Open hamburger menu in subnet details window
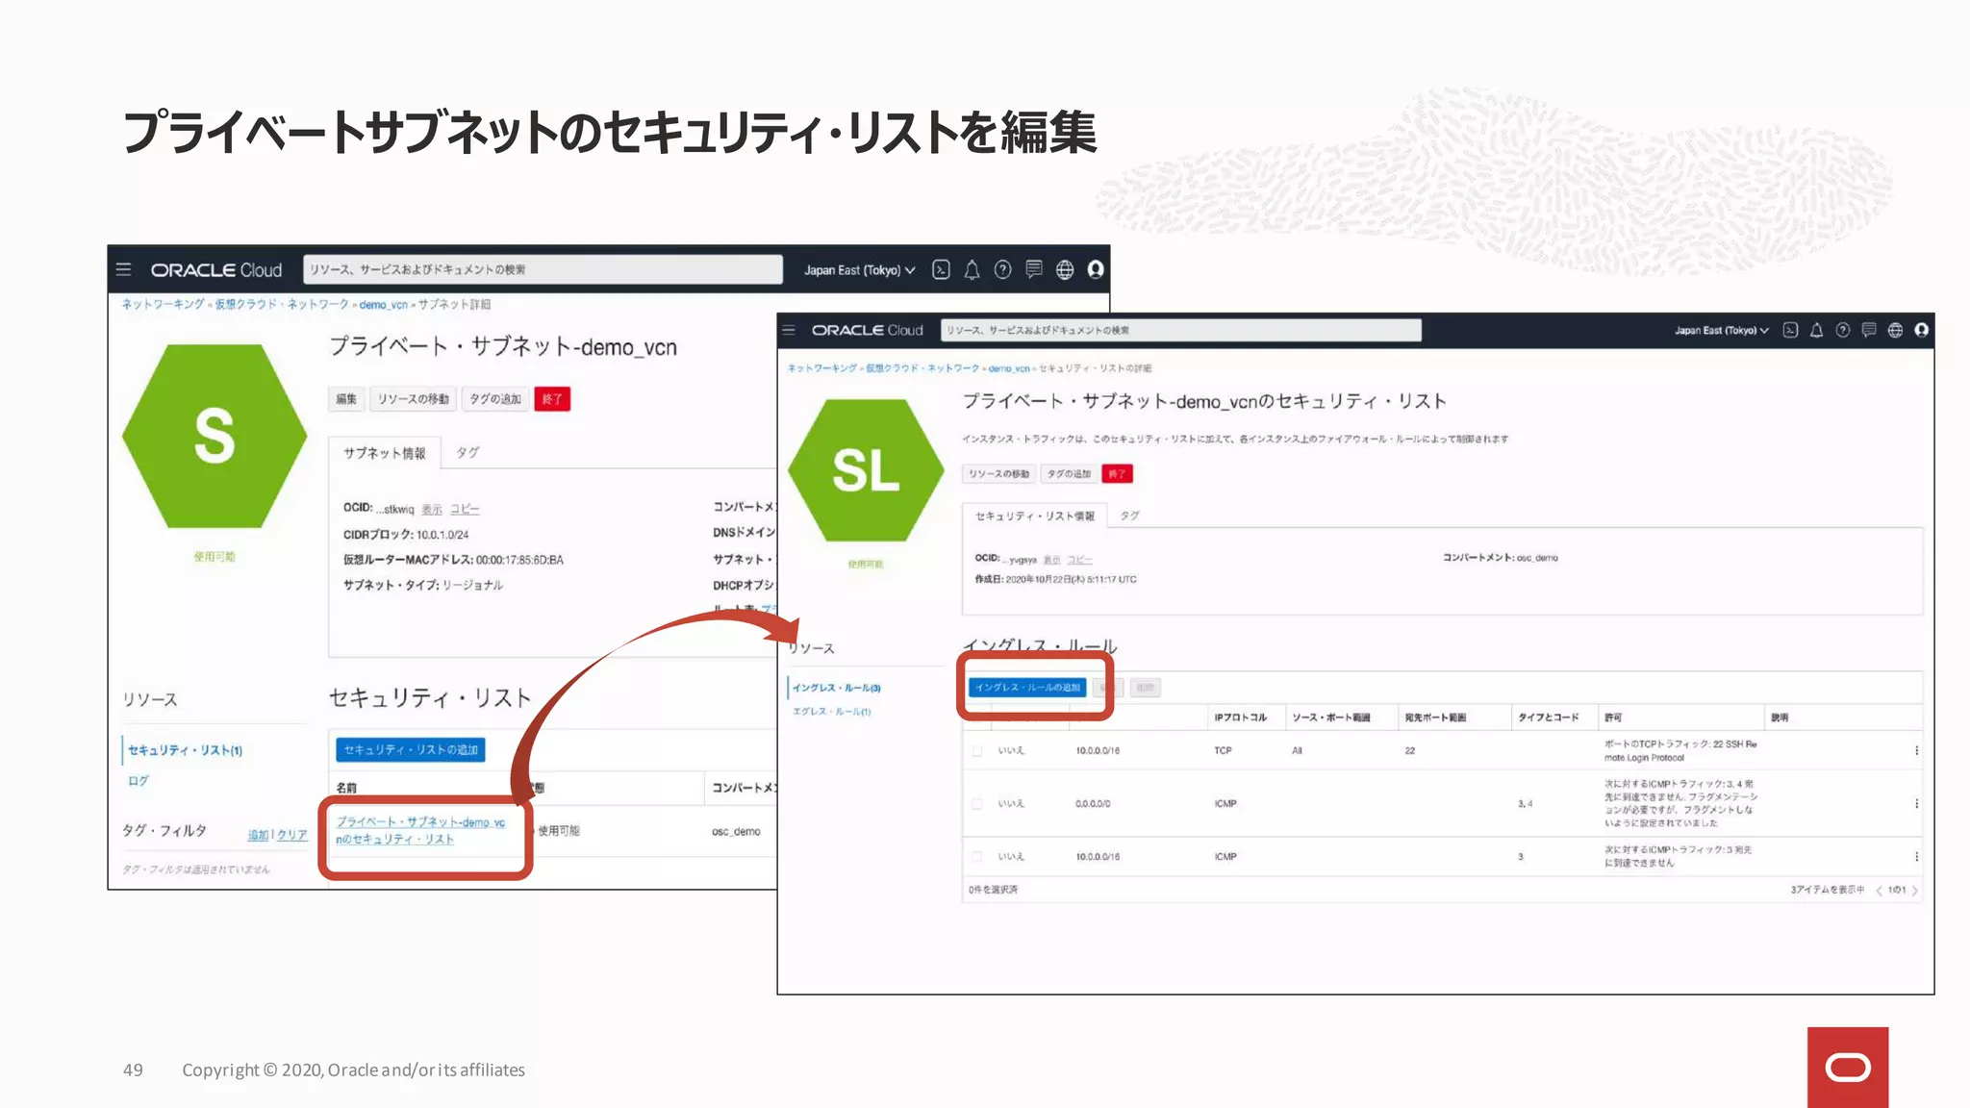This screenshot has height=1108, width=1970. (123, 269)
